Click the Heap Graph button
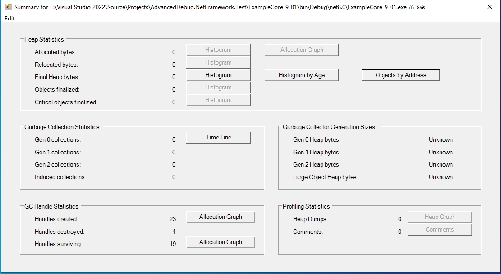This screenshot has width=501, height=274. (440, 217)
